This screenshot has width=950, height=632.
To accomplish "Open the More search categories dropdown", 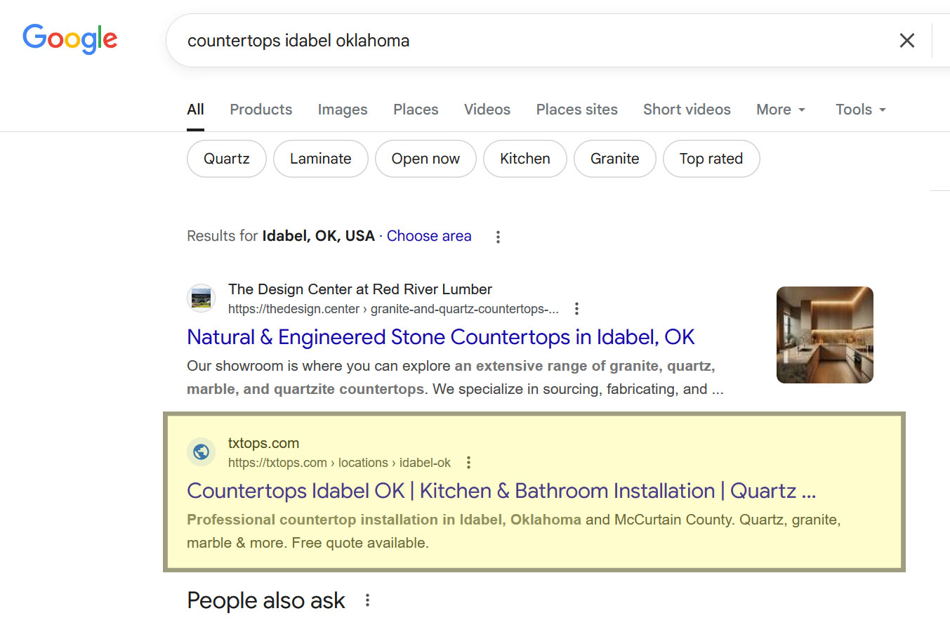I will 780,110.
